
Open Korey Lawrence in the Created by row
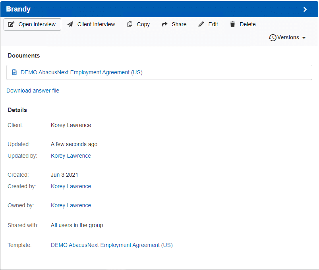tap(71, 186)
